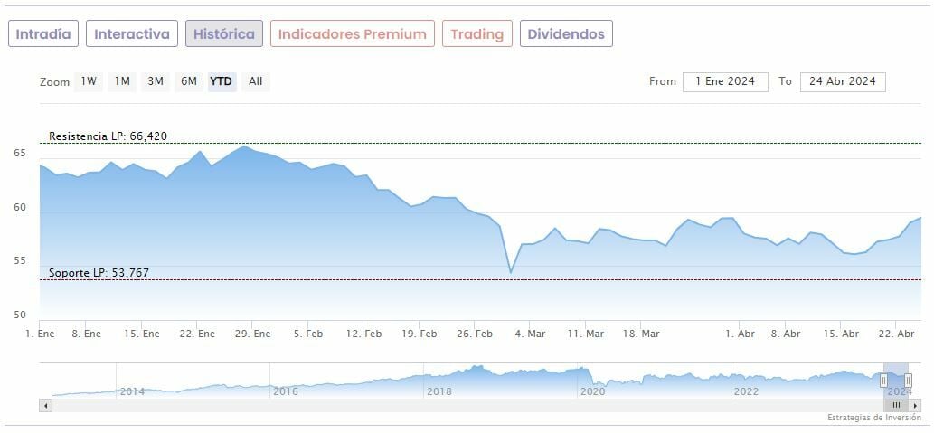Show the Dividendos tab
Viewport: 934px width, 433px height.
(x=566, y=34)
